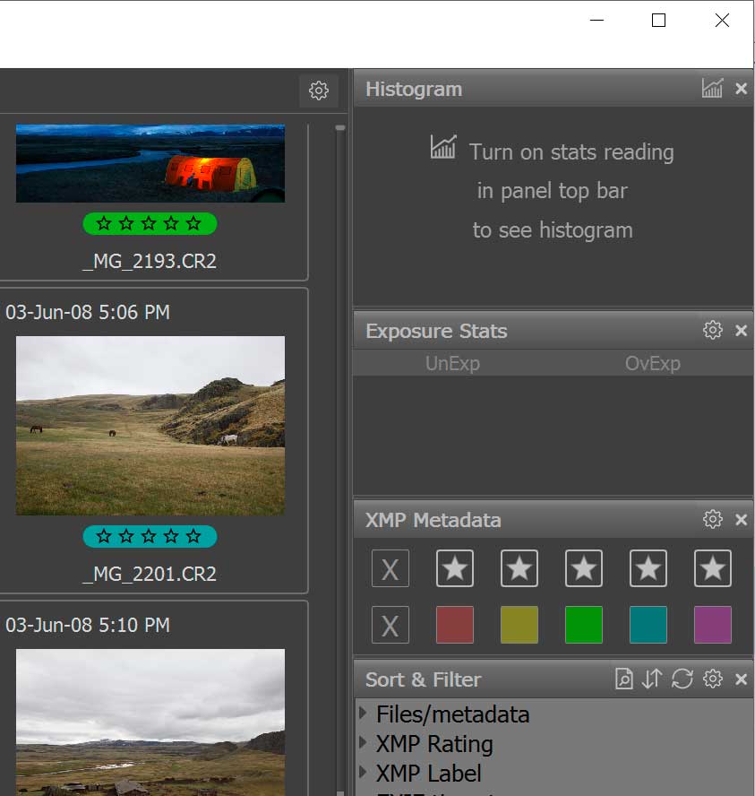Set XMP rating to five stars

click(713, 569)
